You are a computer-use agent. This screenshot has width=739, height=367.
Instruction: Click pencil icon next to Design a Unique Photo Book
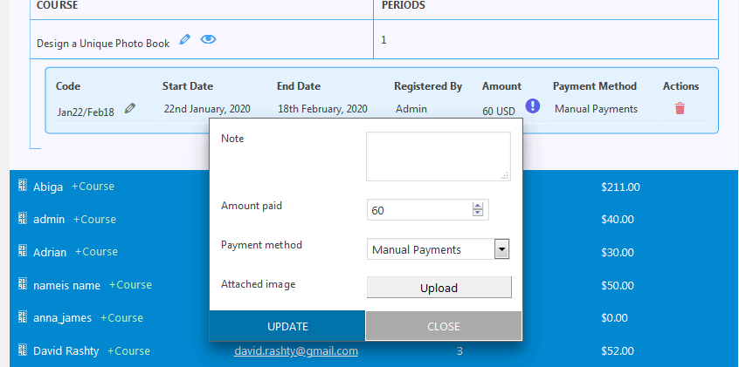click(184, 39)
